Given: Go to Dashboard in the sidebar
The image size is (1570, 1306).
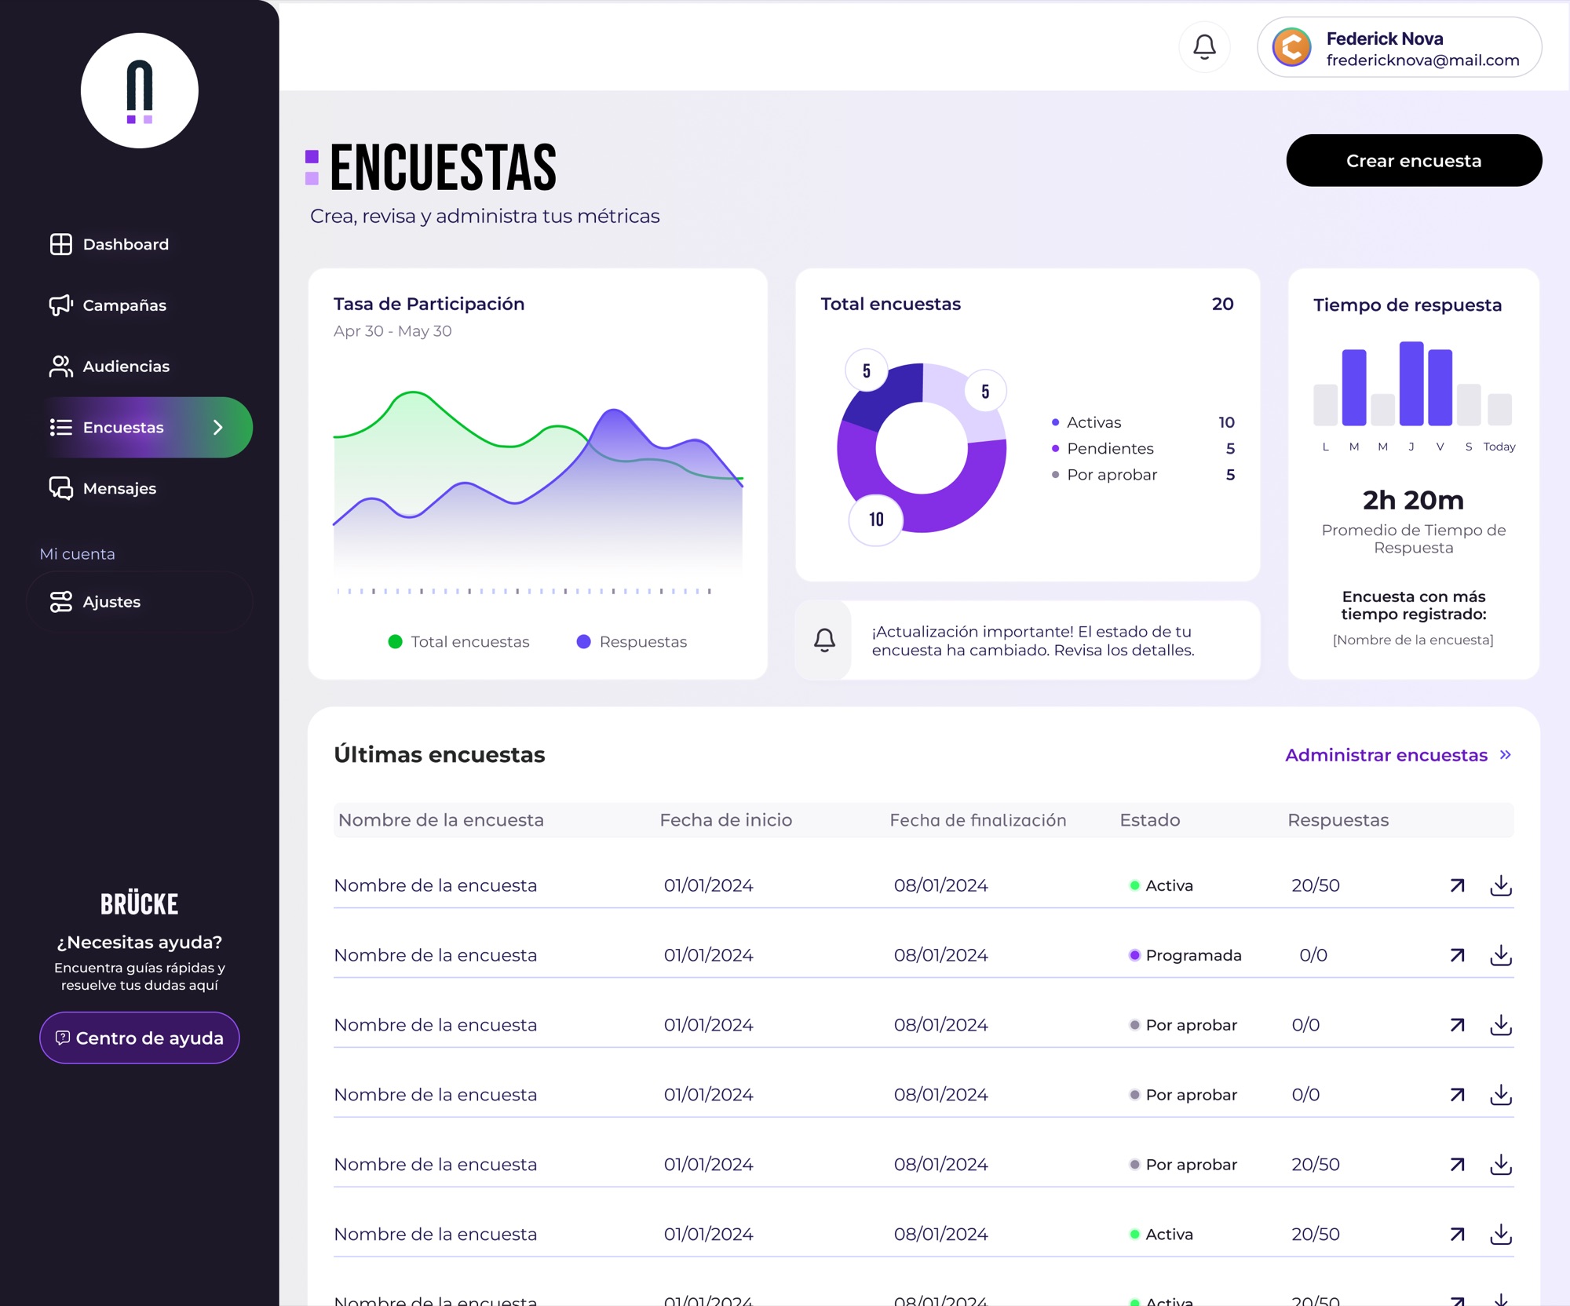Looking at the screenshot, I should (x=109, y=244).
